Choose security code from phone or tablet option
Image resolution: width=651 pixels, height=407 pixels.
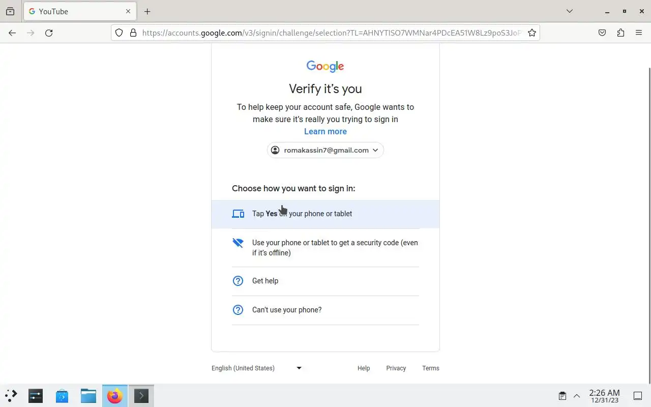325,248
